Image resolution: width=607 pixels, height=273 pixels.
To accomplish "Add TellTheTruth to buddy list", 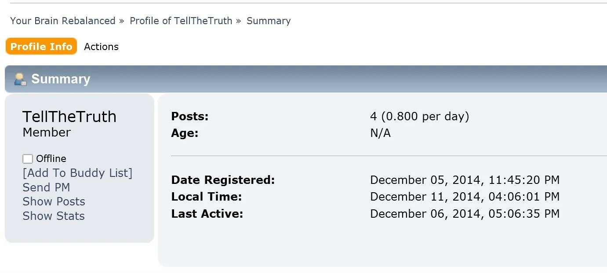I will (x=77, y=173).
